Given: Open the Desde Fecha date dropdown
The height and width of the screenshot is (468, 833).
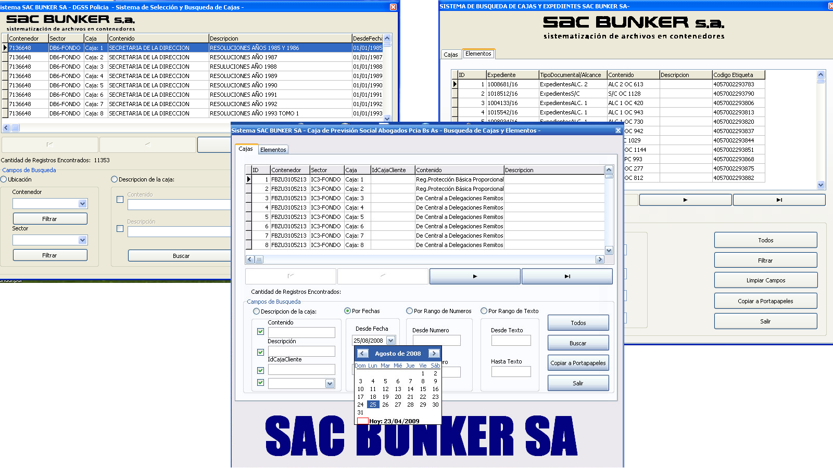Looking at the screenshot, I should pos(390,341).
